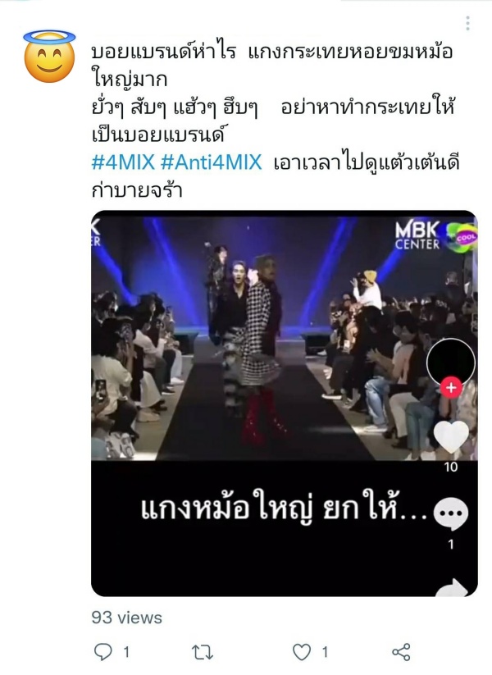This screenshot has height=675, width=492.
Task: Select the tweet like count number
Action: pos(325,652)
